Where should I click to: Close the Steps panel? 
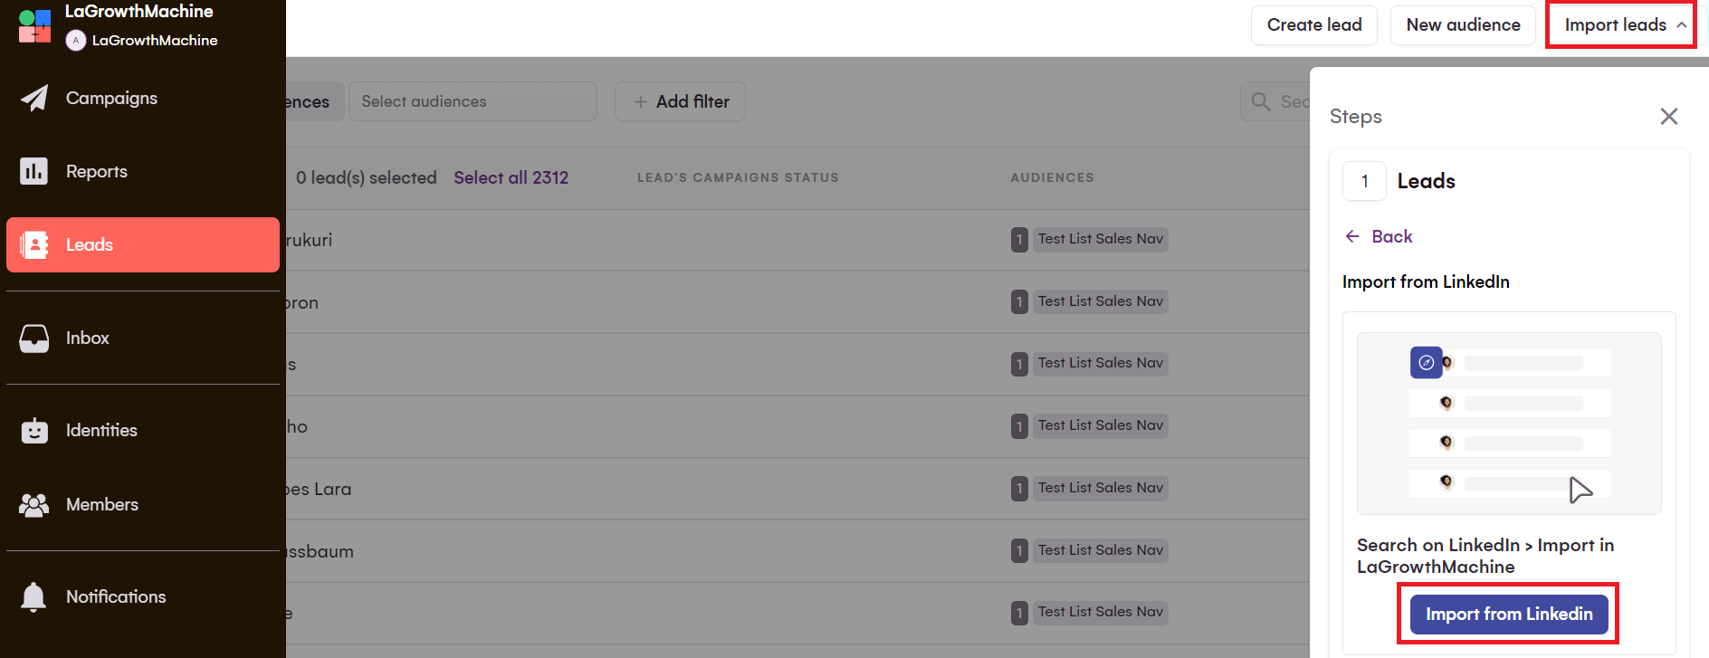click(x=1669, y=116)
